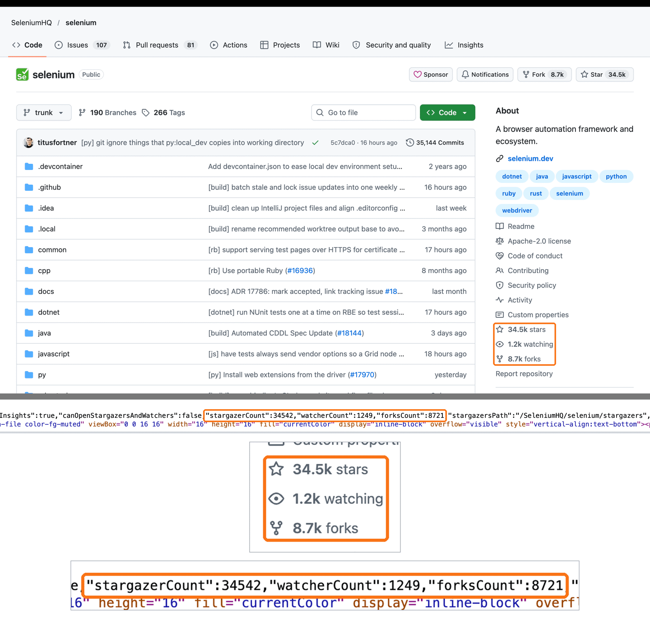The image size is (650, 619).
Task: Open the .local folder
Action: coord(47,229)
